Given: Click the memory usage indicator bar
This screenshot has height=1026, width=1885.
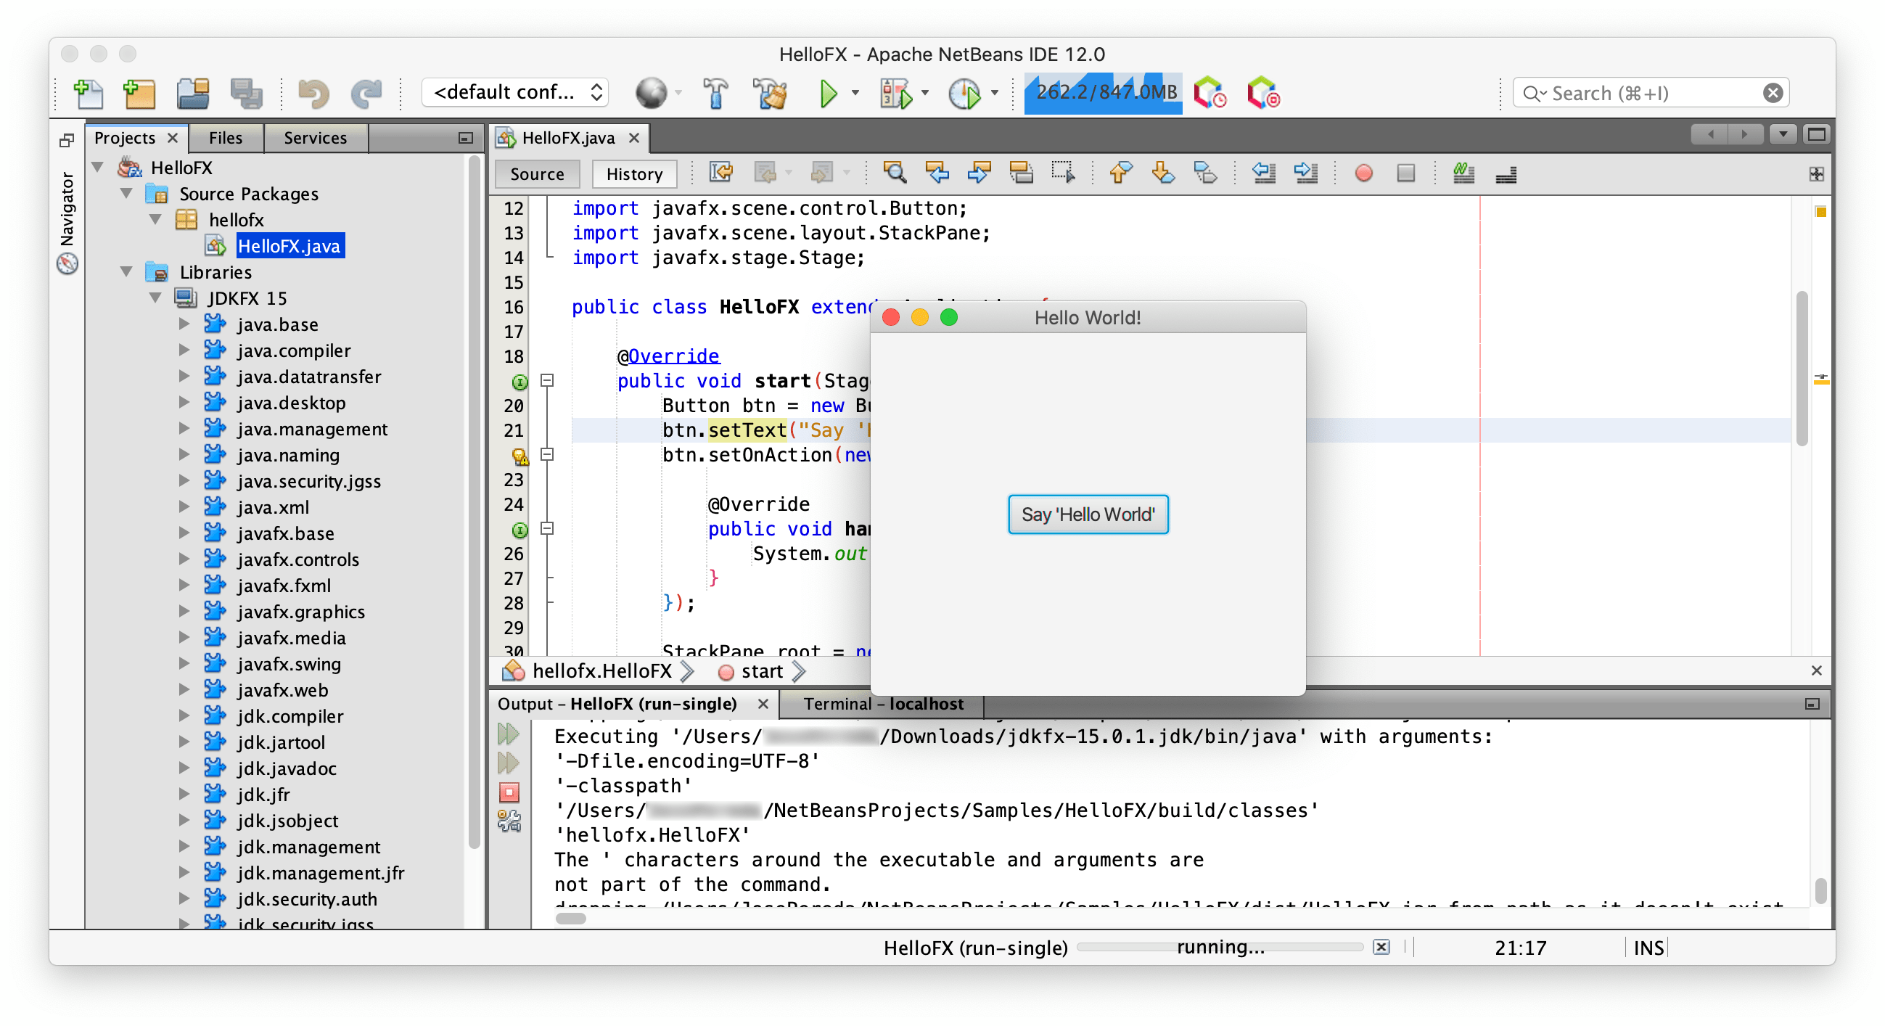Looking at the screenshot, I should [1103, 93].
